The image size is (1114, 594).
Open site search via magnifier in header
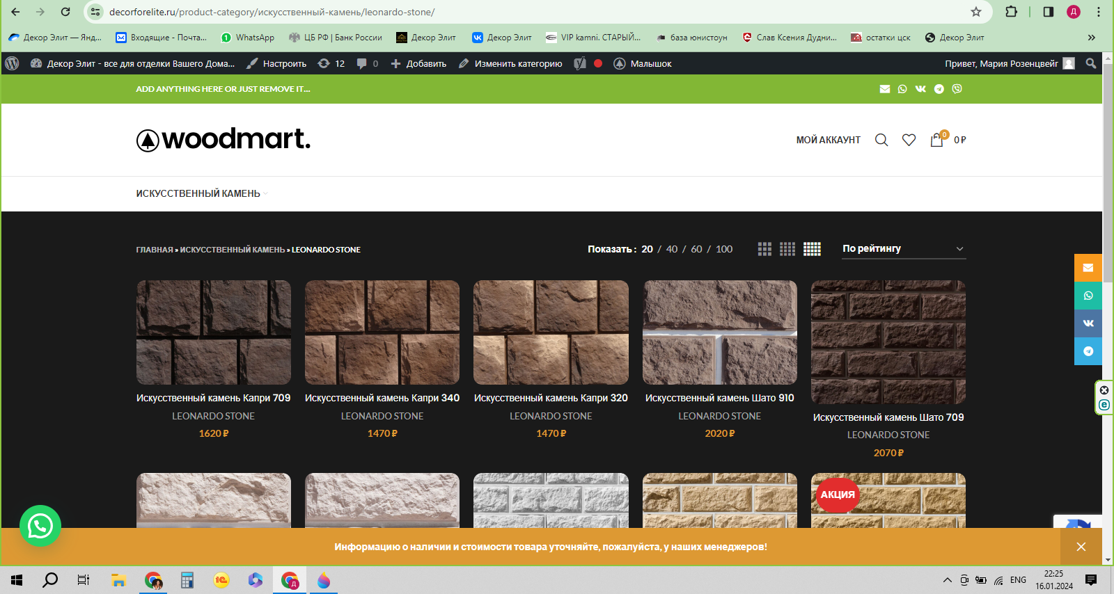[x=881, y=140]
